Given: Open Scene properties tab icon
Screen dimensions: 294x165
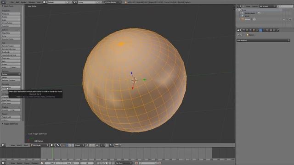Looking at the screenshot, I should [x=247, y=30].
